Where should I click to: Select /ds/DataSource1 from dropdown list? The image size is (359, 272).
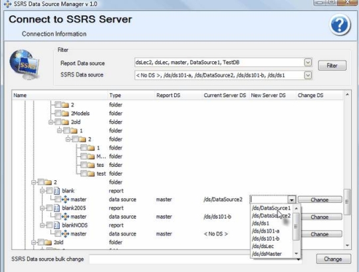(271, 208)
